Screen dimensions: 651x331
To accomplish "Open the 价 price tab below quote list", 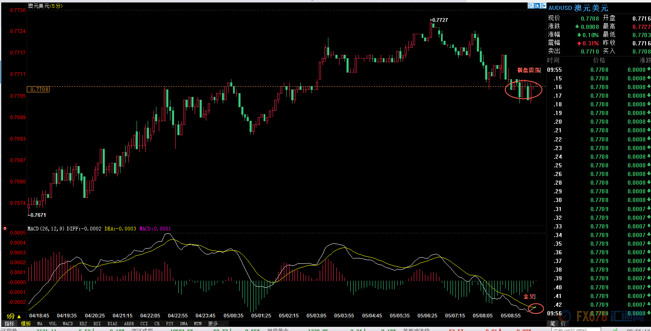I will tap(563, 324).
